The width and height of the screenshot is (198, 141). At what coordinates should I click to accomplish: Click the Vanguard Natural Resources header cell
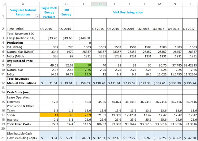(x=23, y=12)
